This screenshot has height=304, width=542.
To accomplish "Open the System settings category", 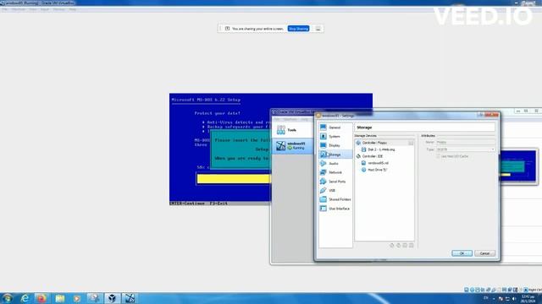I will tap(335, 137).
